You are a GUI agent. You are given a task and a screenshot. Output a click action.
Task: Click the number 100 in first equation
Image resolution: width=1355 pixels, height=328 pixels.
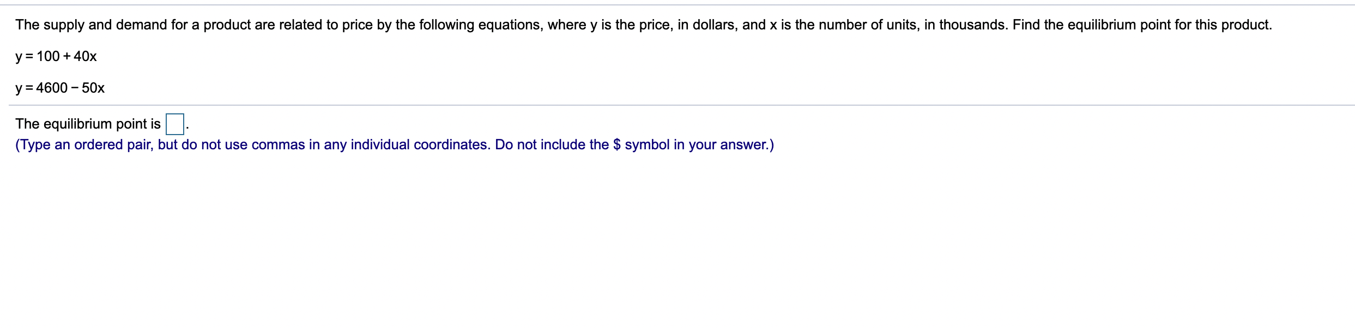48,57
